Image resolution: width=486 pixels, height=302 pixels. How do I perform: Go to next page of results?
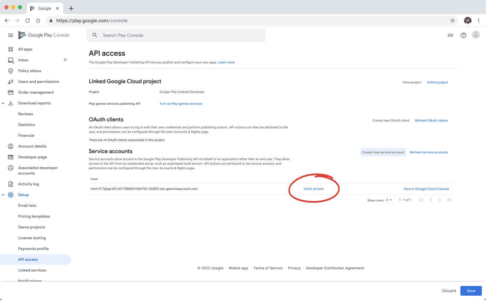pyautogui.click(x=440, y=200)
